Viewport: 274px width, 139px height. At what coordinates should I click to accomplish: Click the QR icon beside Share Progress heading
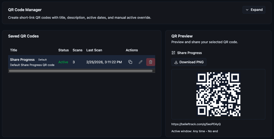[173, 53]
